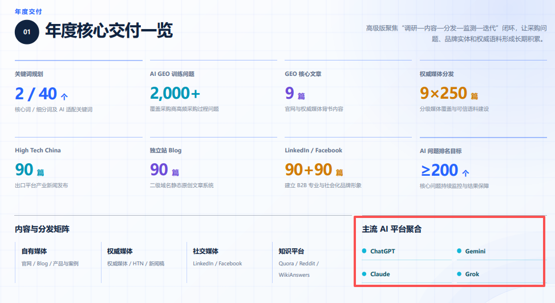Click the 知识平台 column title
This screenshot has width=555, height=303.
click(291, 251)
